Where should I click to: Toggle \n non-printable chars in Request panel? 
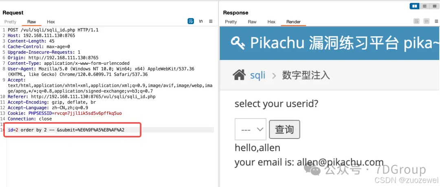tap(201, 21)
